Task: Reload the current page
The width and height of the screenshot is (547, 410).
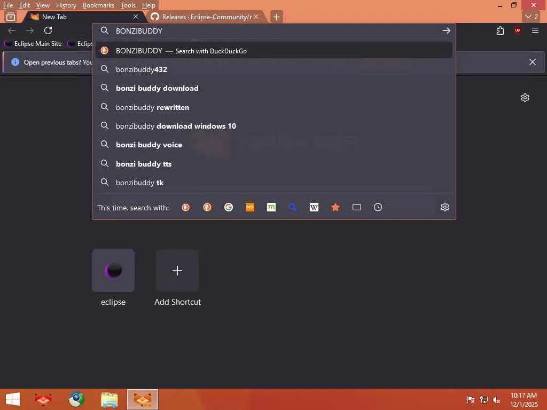Action: tap(48, 30)
